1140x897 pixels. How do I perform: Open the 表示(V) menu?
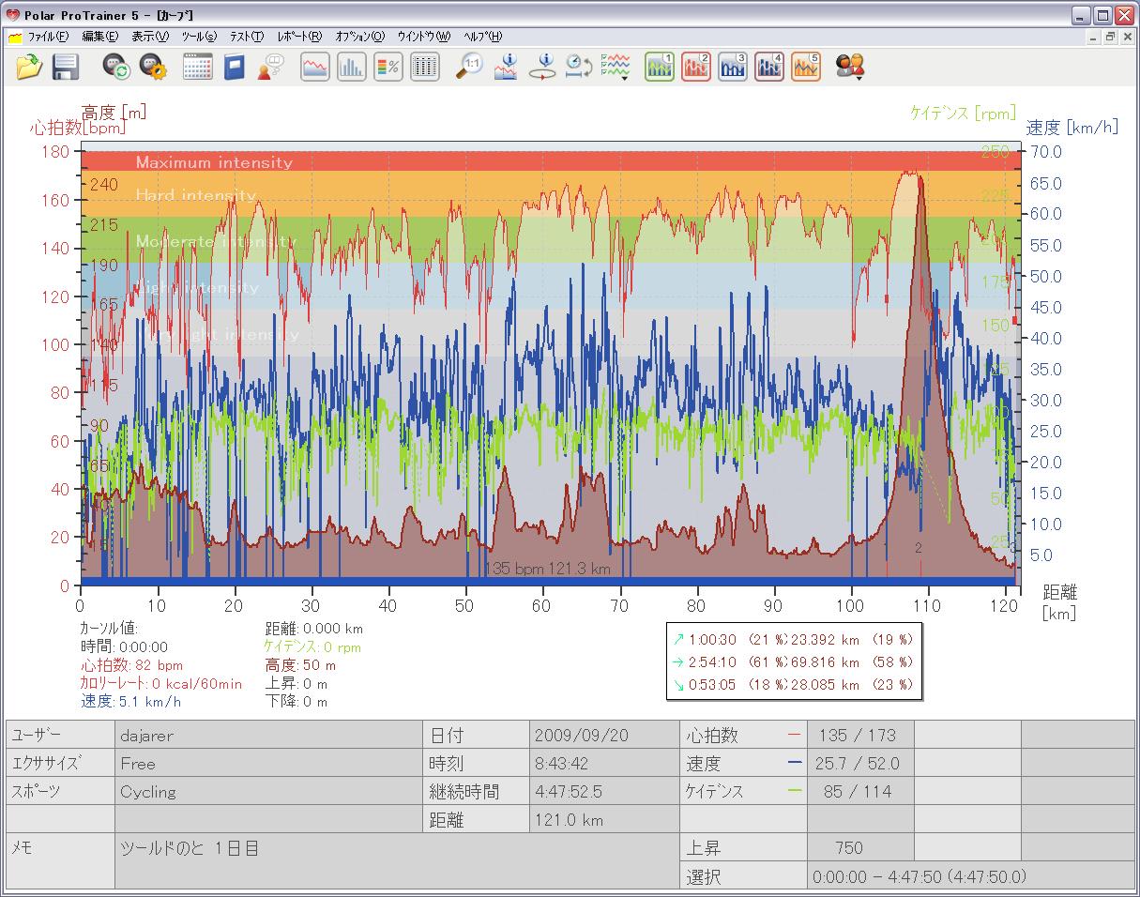[x=150, y=37]
